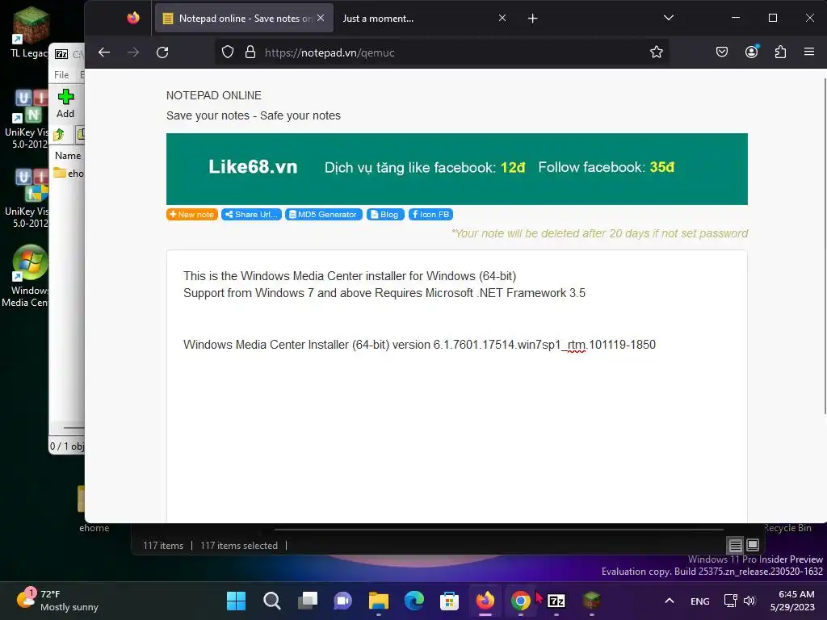827x620 pixels.
Task: Switch to Firefox on taskbar
Action: [485, 601]
